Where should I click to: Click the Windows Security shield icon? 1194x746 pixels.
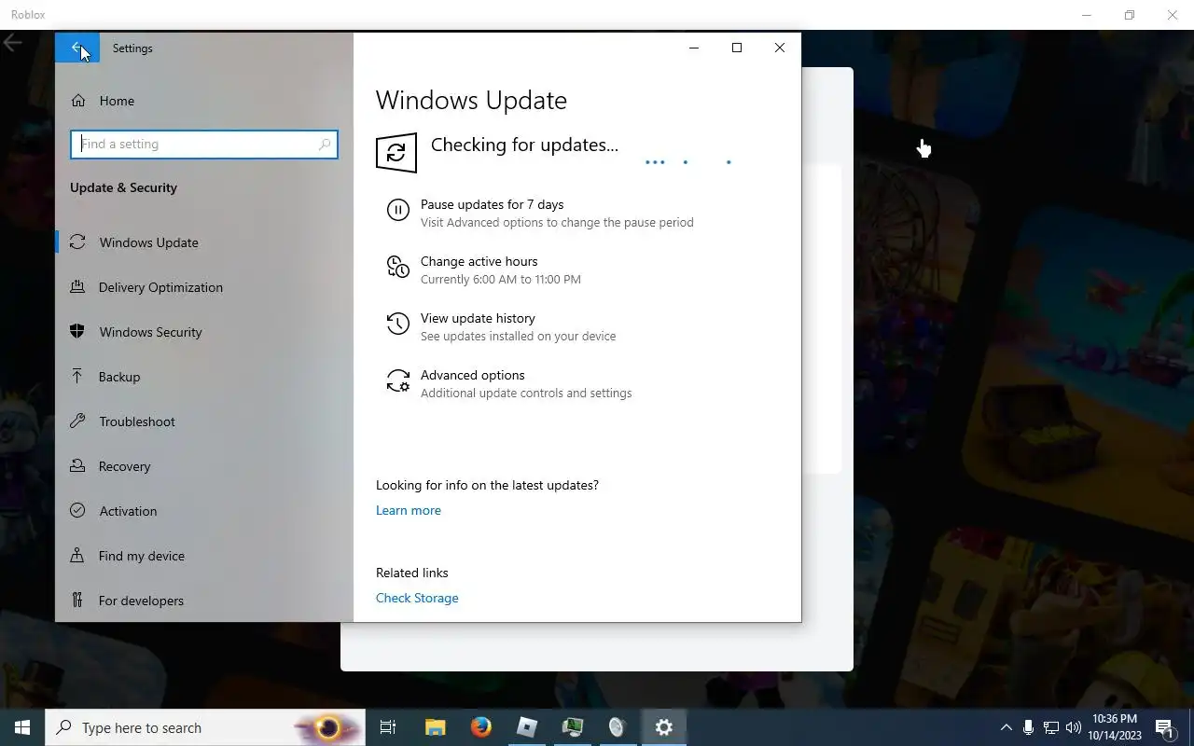(78, 332)
